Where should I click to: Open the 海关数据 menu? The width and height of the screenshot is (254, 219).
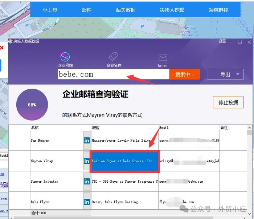pos(126,10)
